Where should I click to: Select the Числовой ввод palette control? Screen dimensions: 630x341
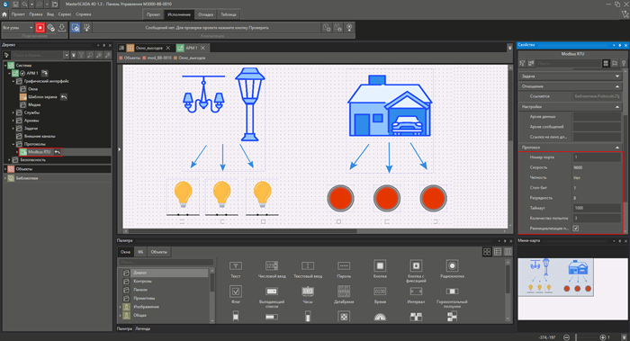click(x=272, y=269)
